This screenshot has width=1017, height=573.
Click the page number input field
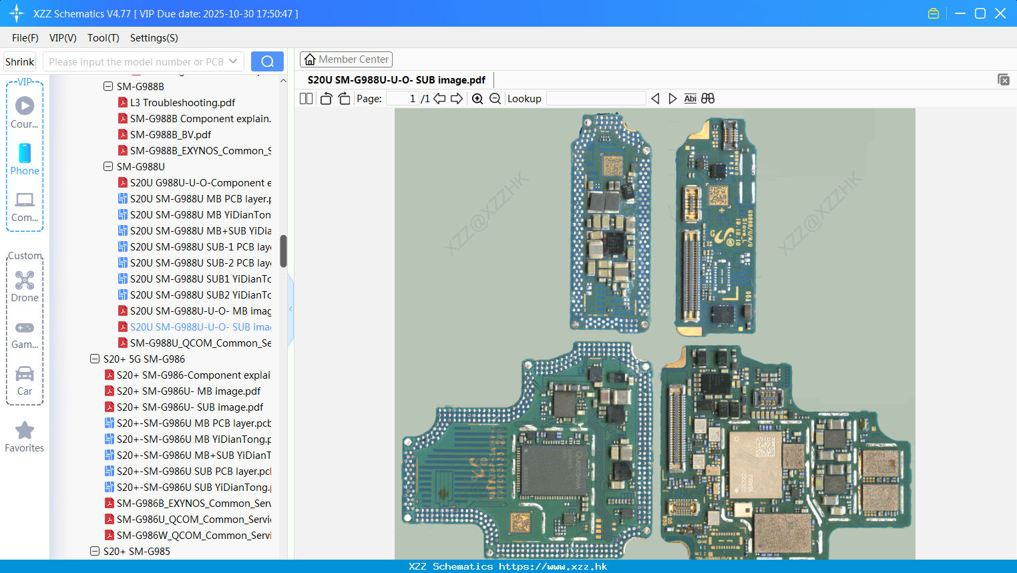click(x=402, y=99)
